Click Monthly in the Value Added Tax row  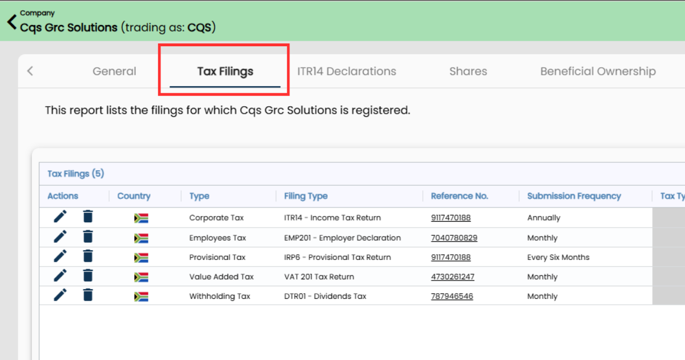pos(542,277)
